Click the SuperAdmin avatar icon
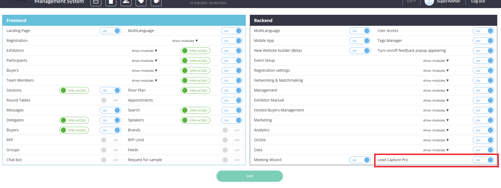Viewport: 501px width, 188px height. coord(429,2)
